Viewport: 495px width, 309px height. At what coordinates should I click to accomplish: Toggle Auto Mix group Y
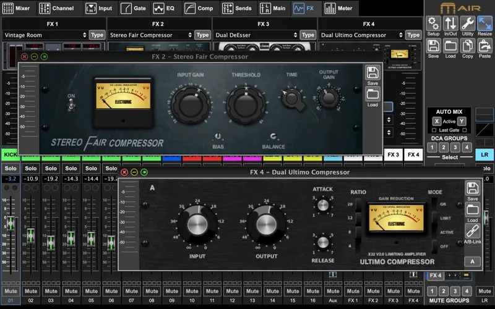click(x=462, y=121)
